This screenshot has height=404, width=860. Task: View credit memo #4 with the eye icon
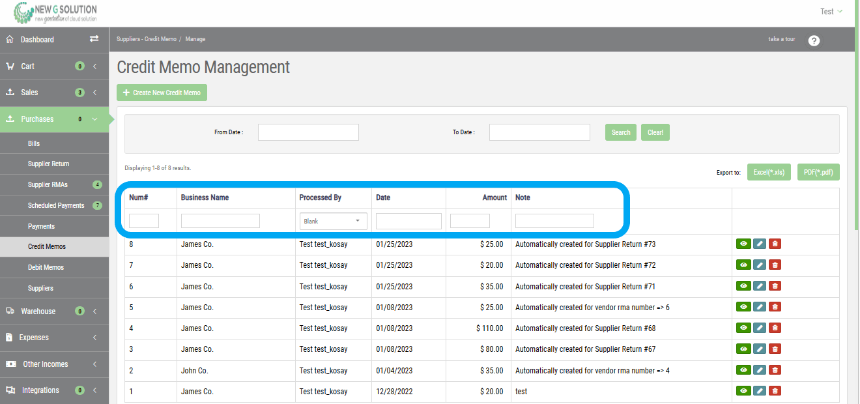tap(743, 328)
